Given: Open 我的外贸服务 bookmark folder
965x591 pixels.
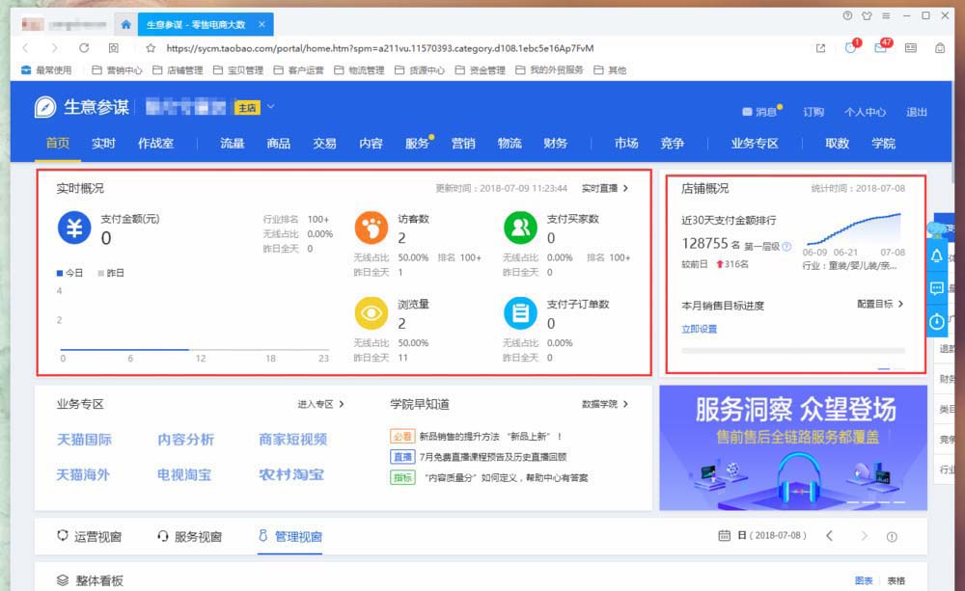Looking at the screenshot, I should [x=550, y=70].
